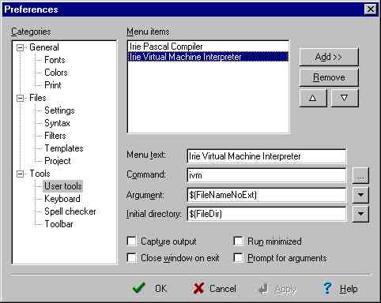381x303 pixels.
Task: Collapse the Files category node
Action: point(21,98)
